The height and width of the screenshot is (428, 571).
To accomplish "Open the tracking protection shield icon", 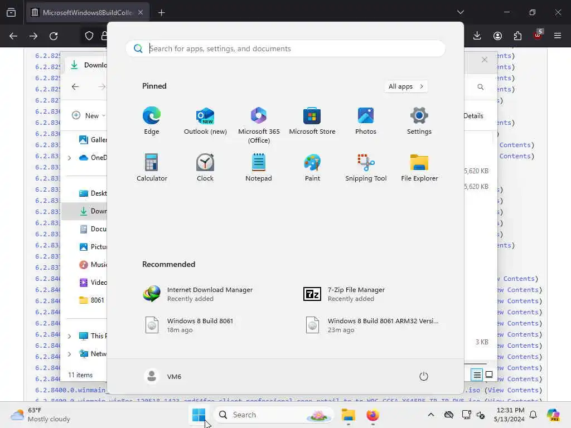I will (x=89, y=36).
